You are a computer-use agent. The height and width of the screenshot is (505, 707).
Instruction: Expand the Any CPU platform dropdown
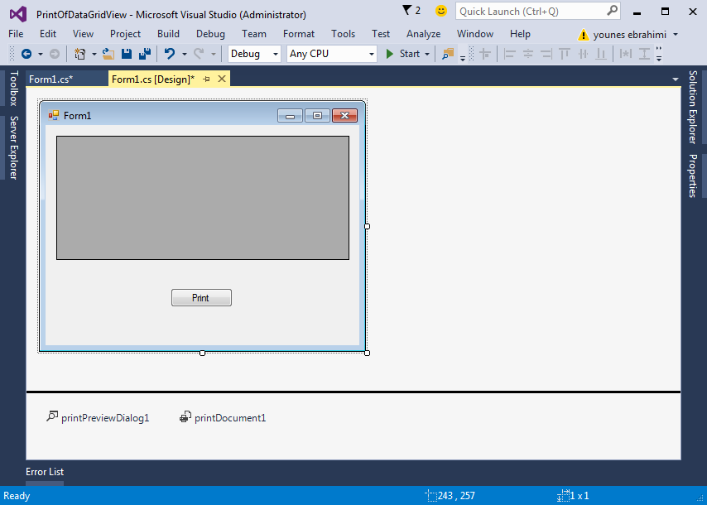(331, 54)
